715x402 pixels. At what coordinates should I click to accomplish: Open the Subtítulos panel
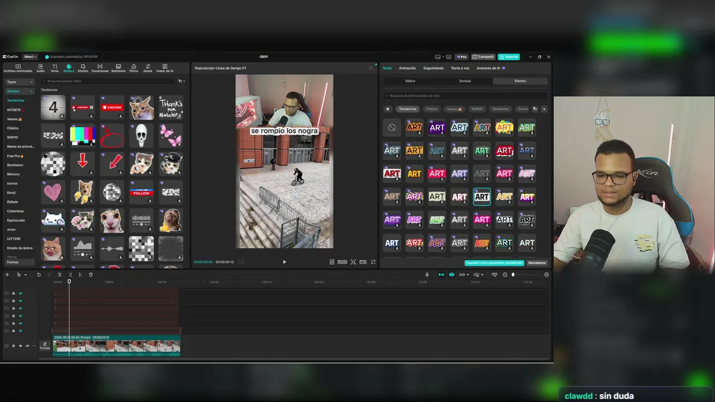(118, 68)
